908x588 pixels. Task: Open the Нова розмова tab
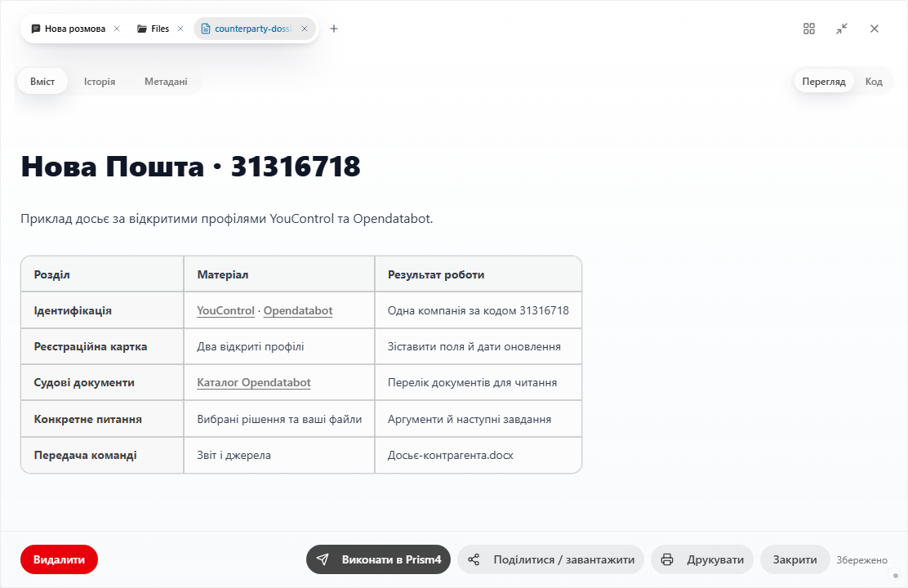(x=68, y=29)
